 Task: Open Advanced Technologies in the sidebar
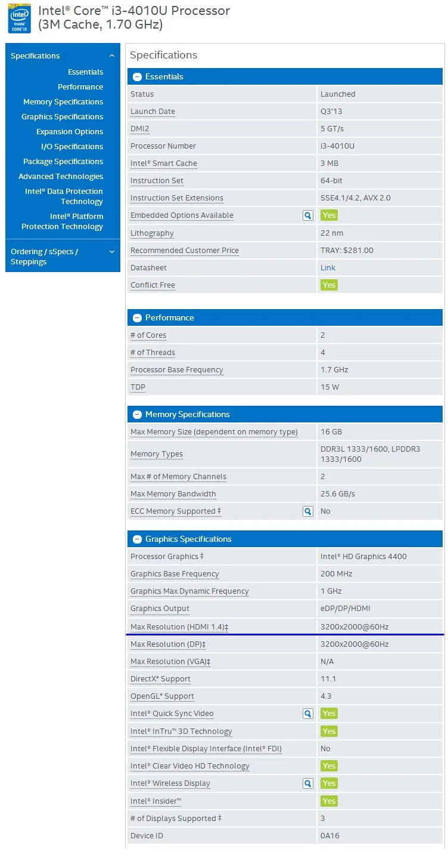click(61, 177)
